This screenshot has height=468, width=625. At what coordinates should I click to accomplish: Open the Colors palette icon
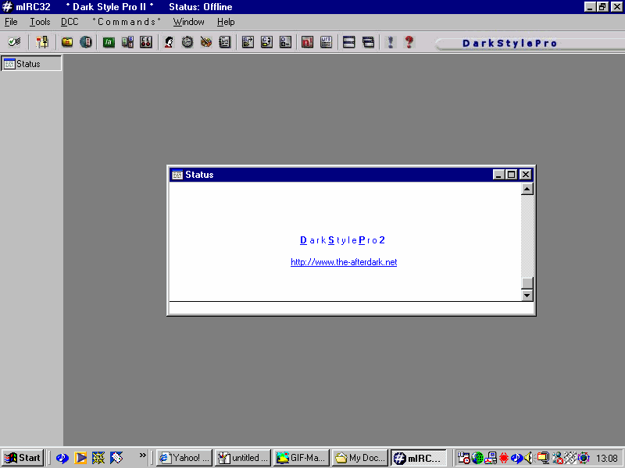click(206, 42)
